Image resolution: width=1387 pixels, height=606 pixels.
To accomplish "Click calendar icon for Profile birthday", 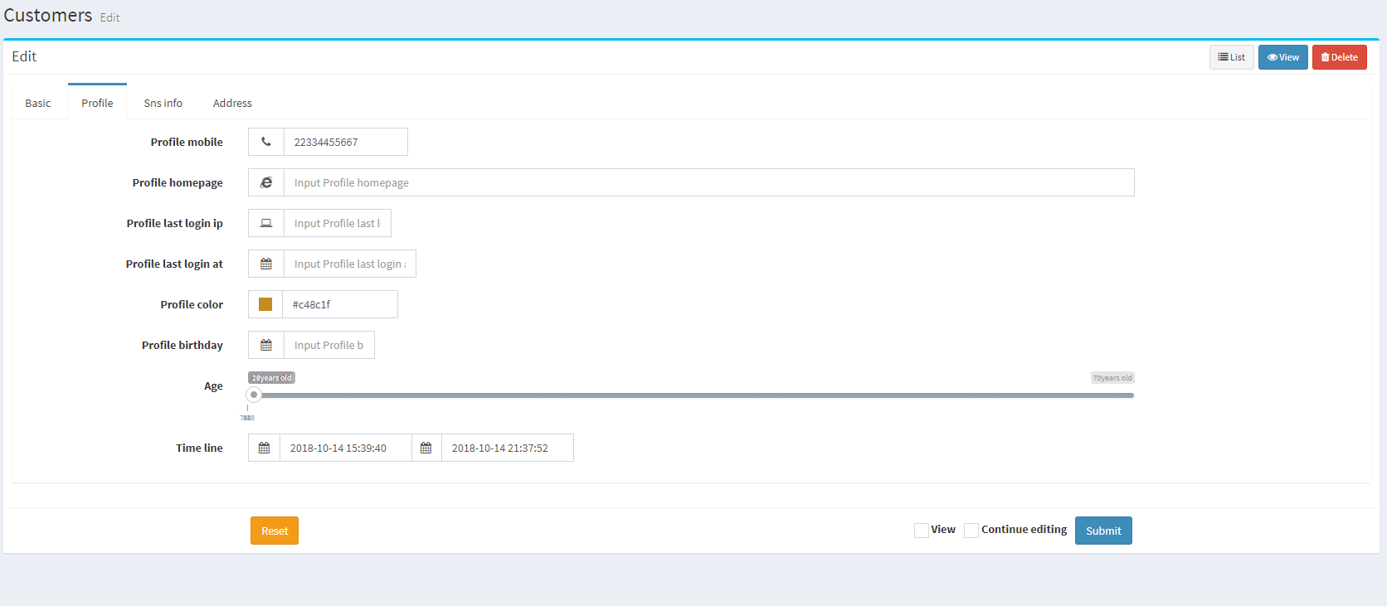I will tap(265, 345).
